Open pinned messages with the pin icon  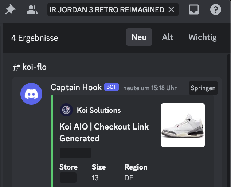[x=10, y=10]
